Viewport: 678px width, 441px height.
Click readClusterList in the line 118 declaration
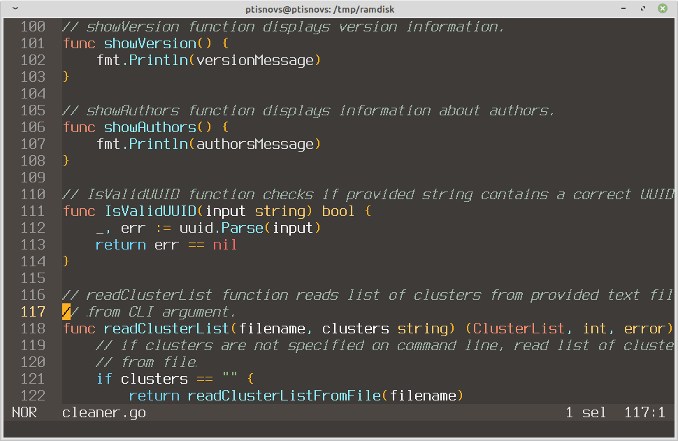(166, 328)
